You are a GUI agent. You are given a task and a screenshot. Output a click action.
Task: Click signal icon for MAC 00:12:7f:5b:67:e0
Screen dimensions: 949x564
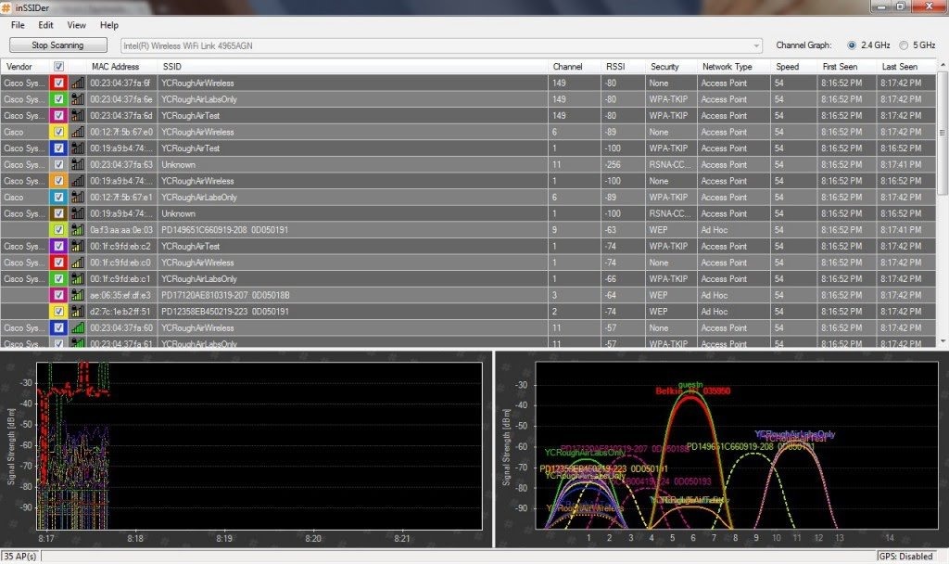coord(78,133)
